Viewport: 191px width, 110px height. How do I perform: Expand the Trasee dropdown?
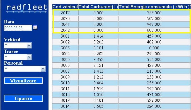tap(29, 57)
